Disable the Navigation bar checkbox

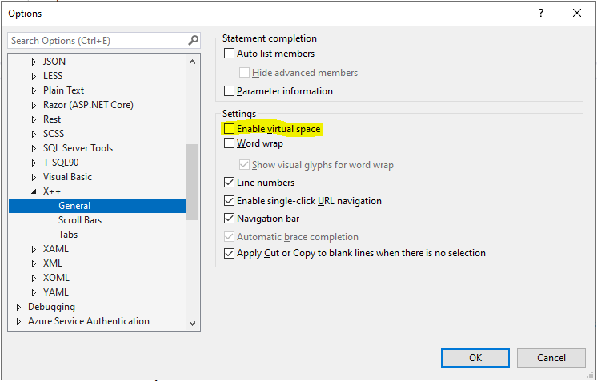click(229, 219)
